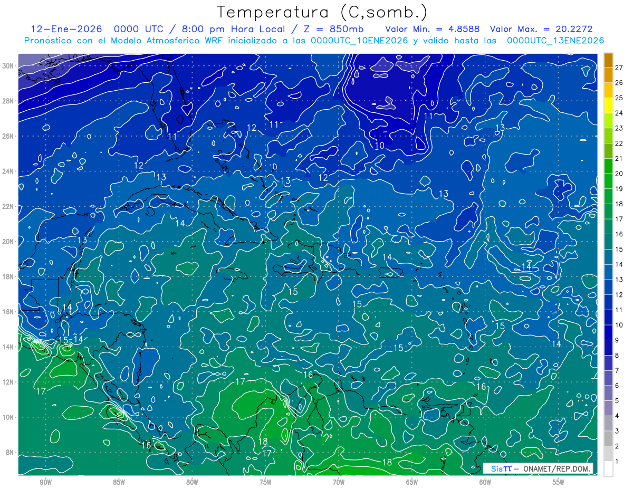This screenshot has height=489, width=633.
Task: Click legend value 4
Action: point(617,416)
